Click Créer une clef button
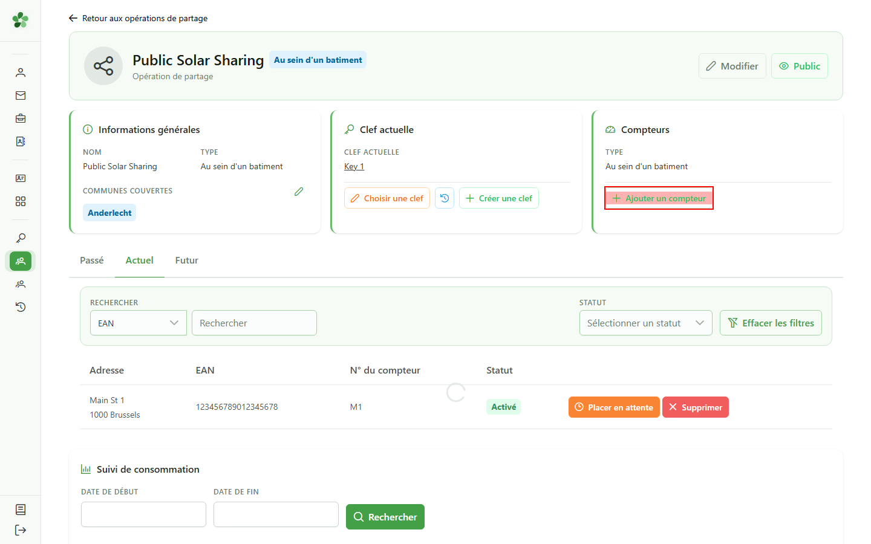Screen dimensions: 871x544 point(499,198)
